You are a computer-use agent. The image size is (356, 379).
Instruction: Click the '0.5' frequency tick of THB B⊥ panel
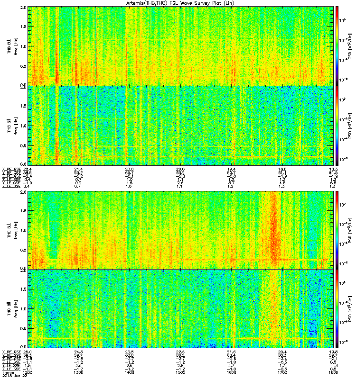23,66
